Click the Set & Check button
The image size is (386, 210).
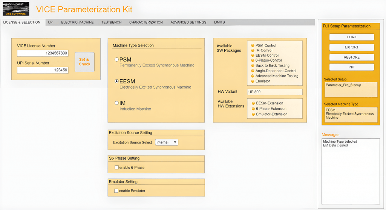click(84, 62)
